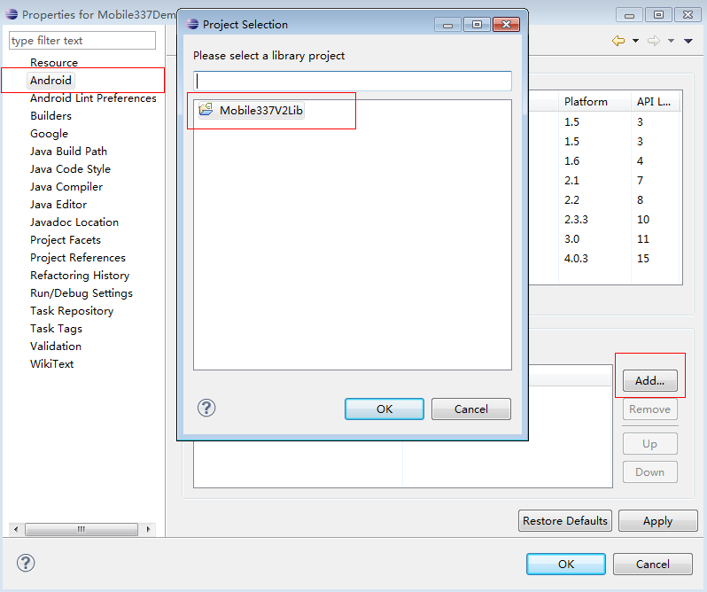Select Java Build Path category
Screen dimensions: 707x592
(68, 152)
